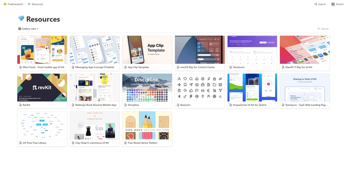This screenshot has height=195, width=347.
Task: Click the large diamond icon beside Resources title
Action: [21, 19]
